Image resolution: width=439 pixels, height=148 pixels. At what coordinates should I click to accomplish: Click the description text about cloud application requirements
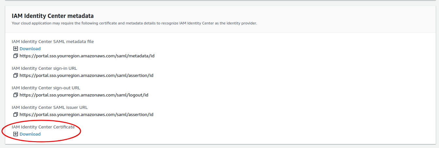pos(134,23)
